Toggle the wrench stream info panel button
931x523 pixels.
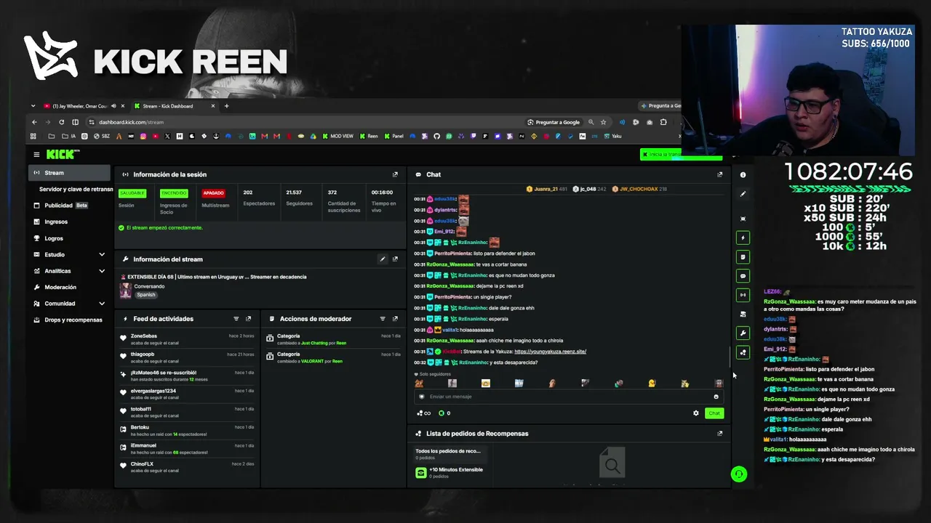point(743,333)
